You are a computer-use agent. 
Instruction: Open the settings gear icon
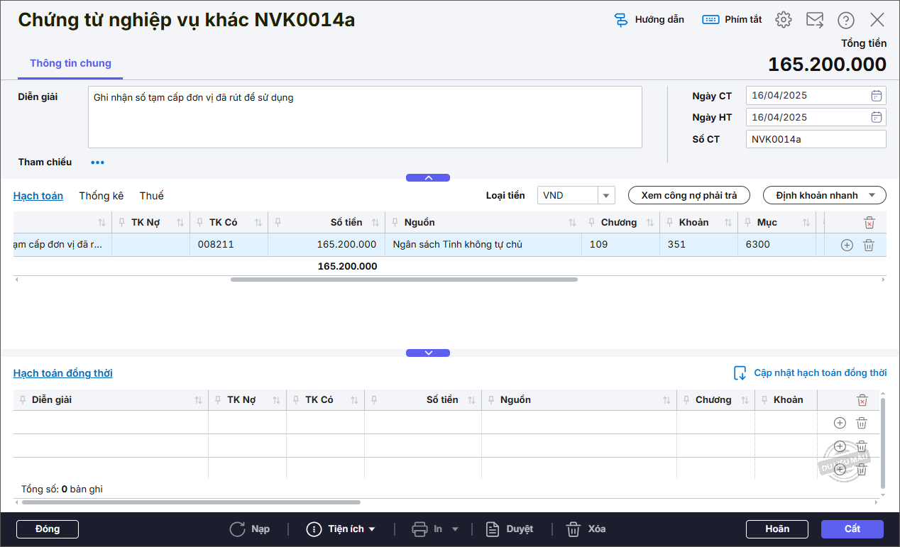784,20
